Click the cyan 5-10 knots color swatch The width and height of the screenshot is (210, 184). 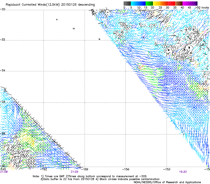[x=135, y=3]
